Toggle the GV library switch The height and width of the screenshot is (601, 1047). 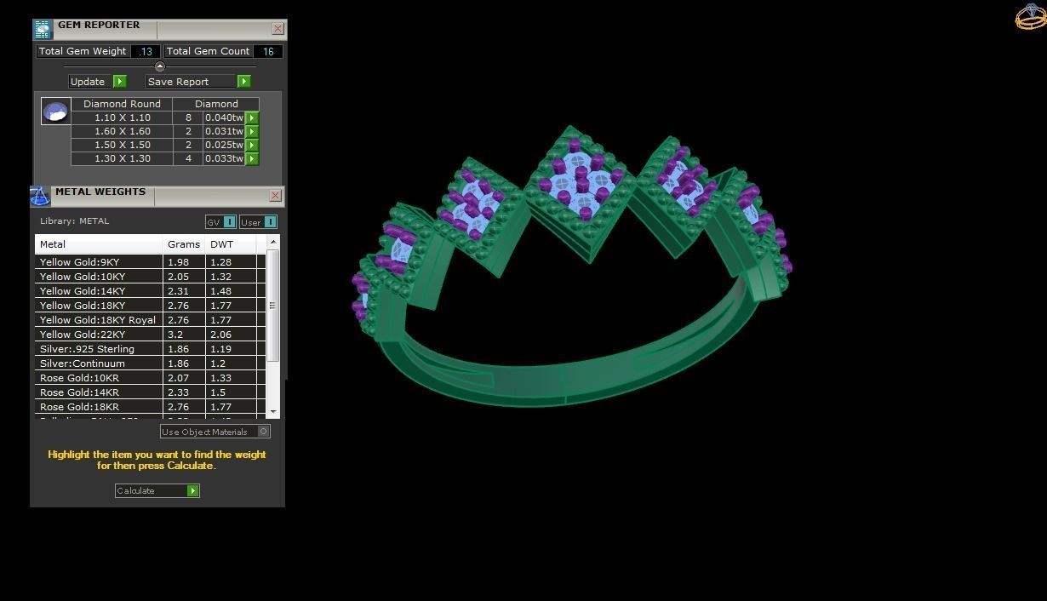[x=230, y=222]
